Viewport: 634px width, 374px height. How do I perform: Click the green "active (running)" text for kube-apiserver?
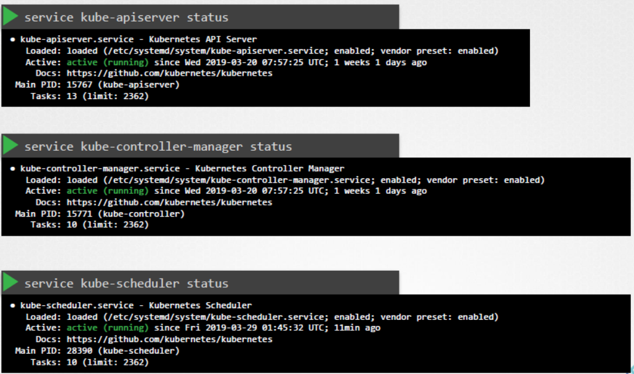coord(108,62)
